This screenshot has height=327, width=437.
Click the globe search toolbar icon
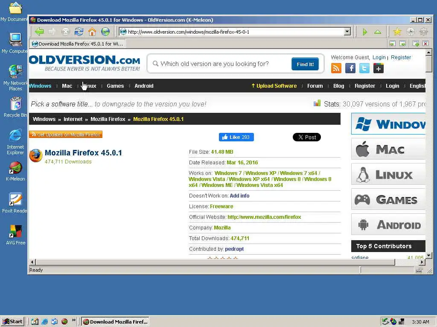(x=105, y=32)
